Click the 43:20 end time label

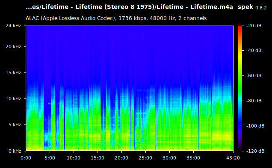pos(233,158)
